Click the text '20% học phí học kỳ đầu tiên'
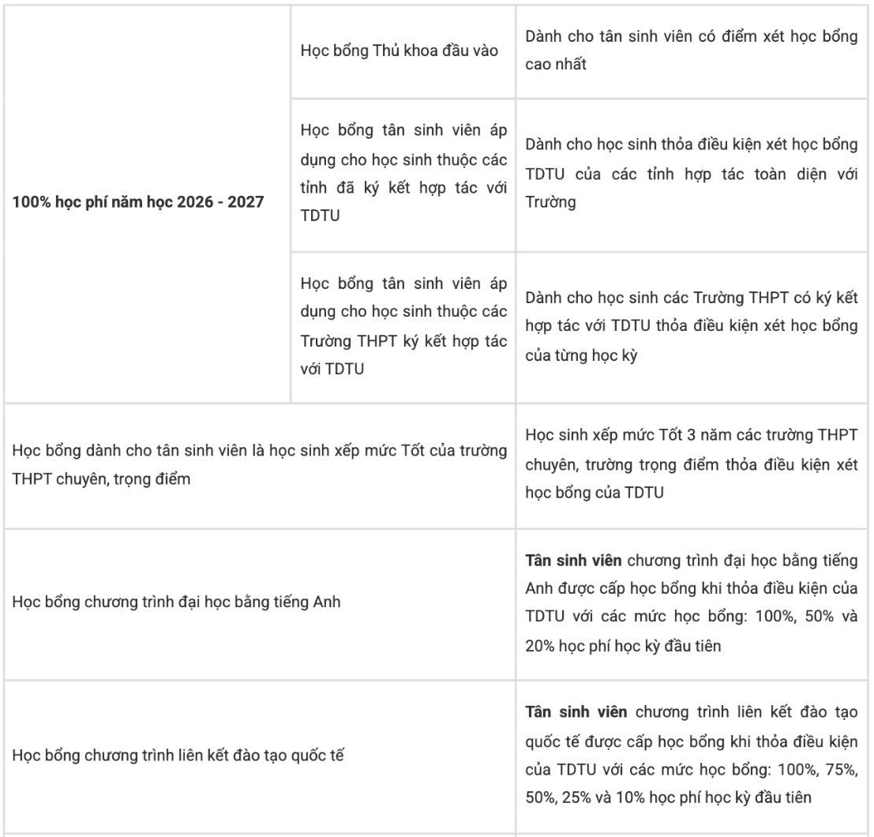Image resolution: width=874 pixels, height=837 pixels. click(x=623, y=647)
